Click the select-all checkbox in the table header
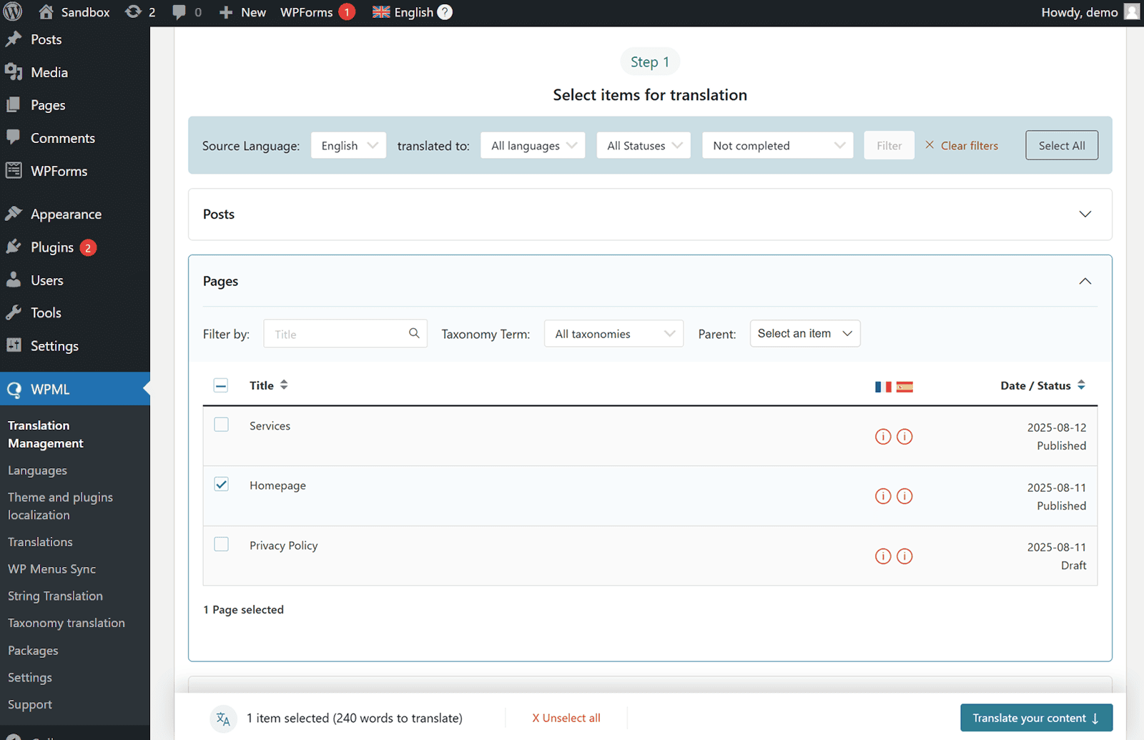The height and width of the screenshot is (740, 1144). pyautogui.click(x=221, y=385)
